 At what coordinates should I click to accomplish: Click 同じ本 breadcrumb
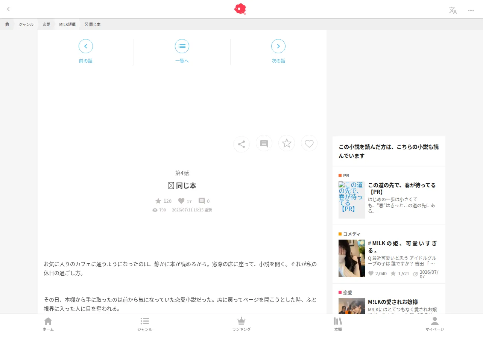tap(93, 24)
